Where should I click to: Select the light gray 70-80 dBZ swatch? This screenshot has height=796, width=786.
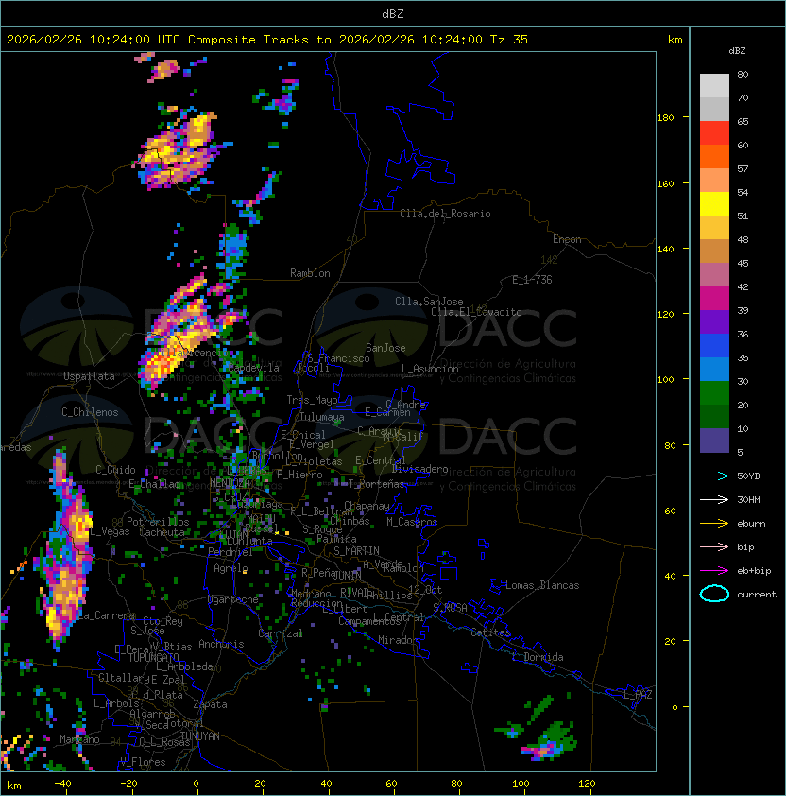click(x=714, y=85)
